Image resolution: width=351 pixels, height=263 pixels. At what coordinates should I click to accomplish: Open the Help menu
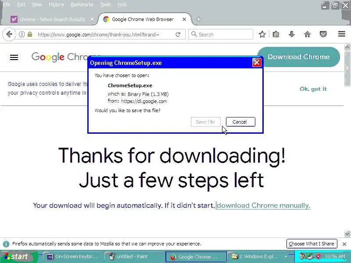point(122,4)
